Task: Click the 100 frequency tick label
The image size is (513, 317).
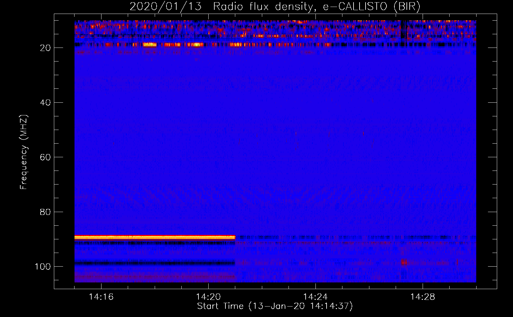Action: [43, 267]
